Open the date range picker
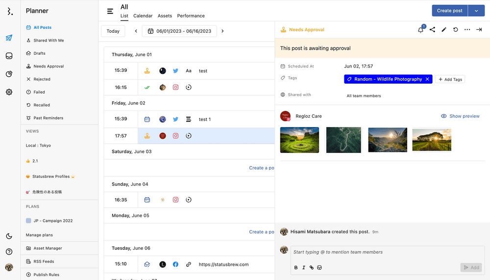 179,31
